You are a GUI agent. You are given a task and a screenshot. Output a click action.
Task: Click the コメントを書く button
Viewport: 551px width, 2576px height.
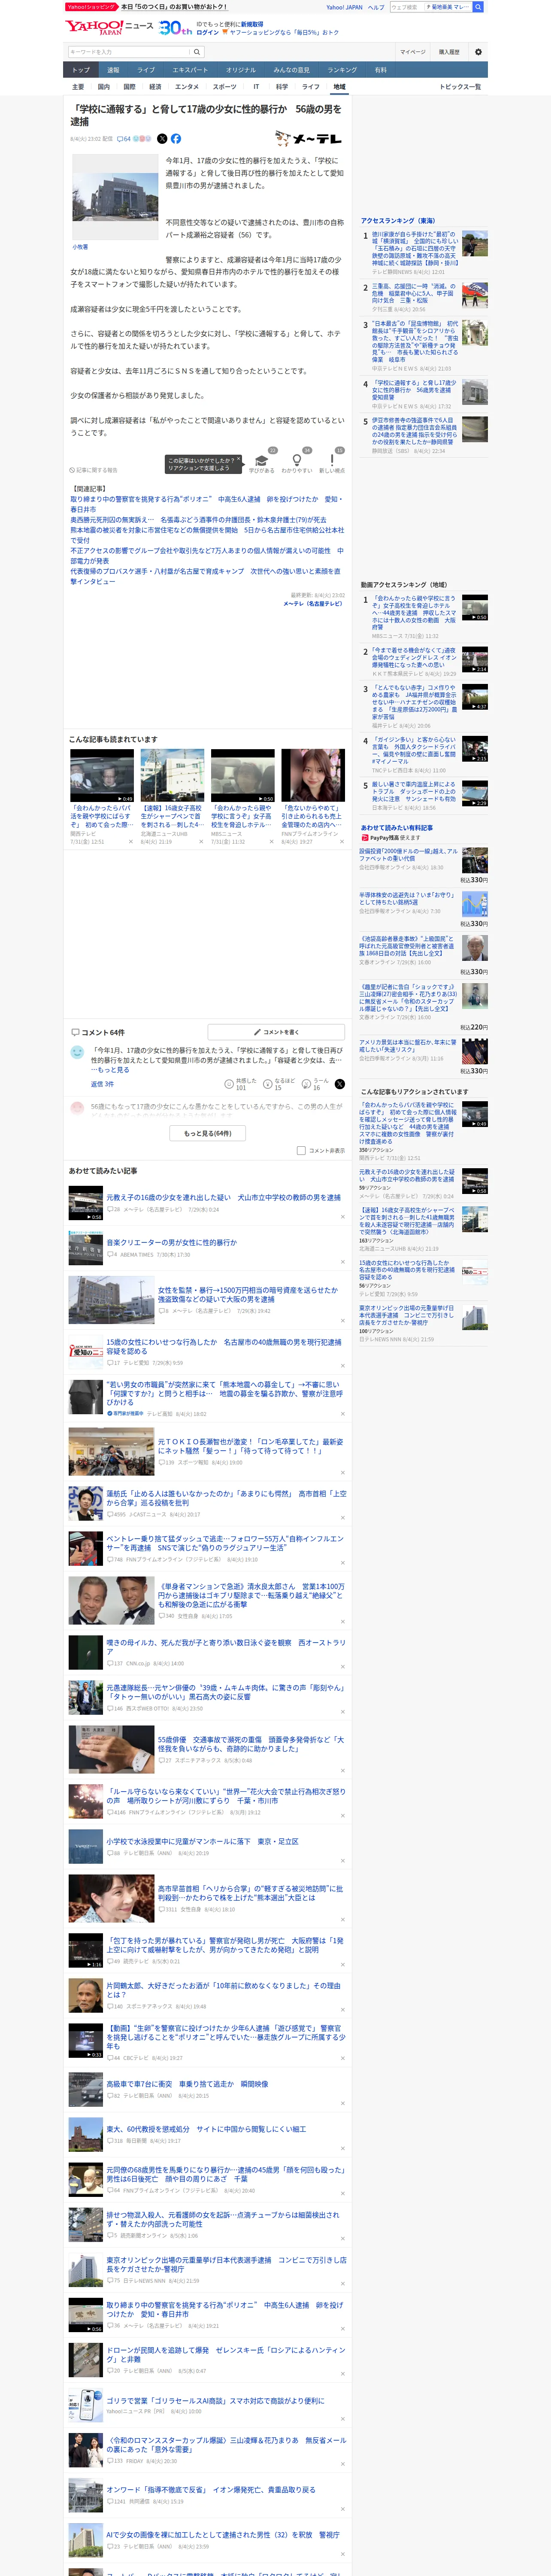(x=277, y=1032)
